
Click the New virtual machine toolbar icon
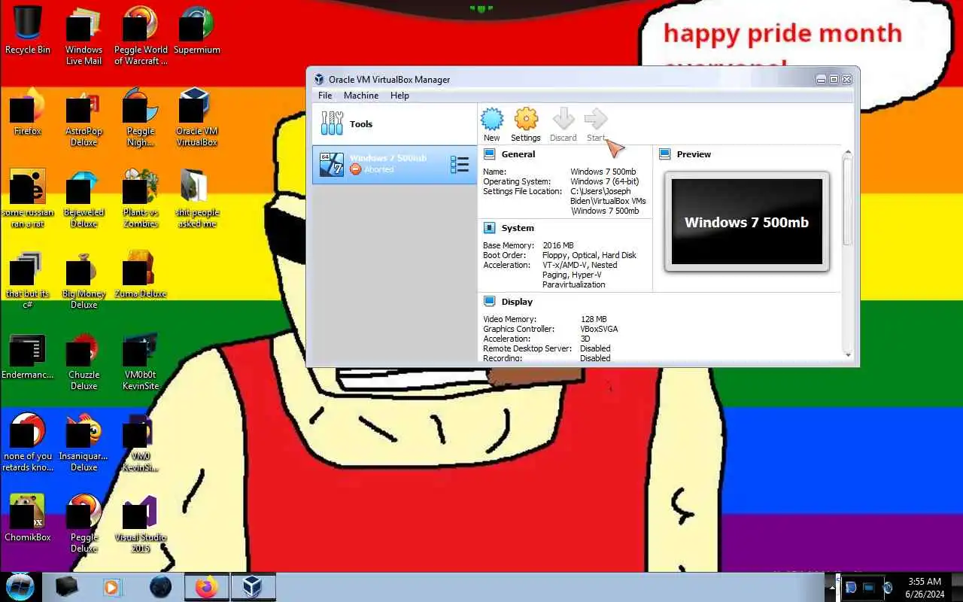click(491, 125)
